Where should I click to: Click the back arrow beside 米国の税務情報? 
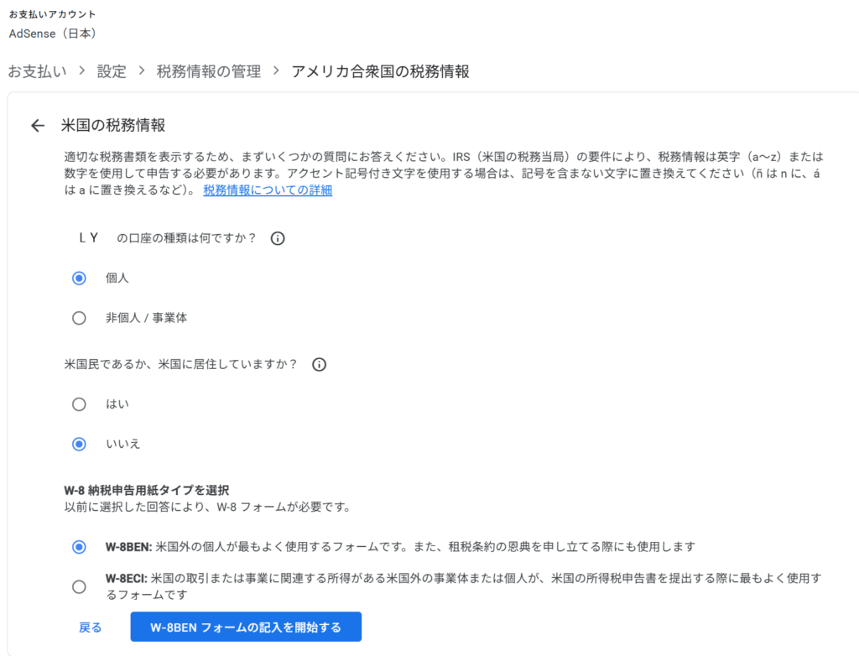pos(37,124)
